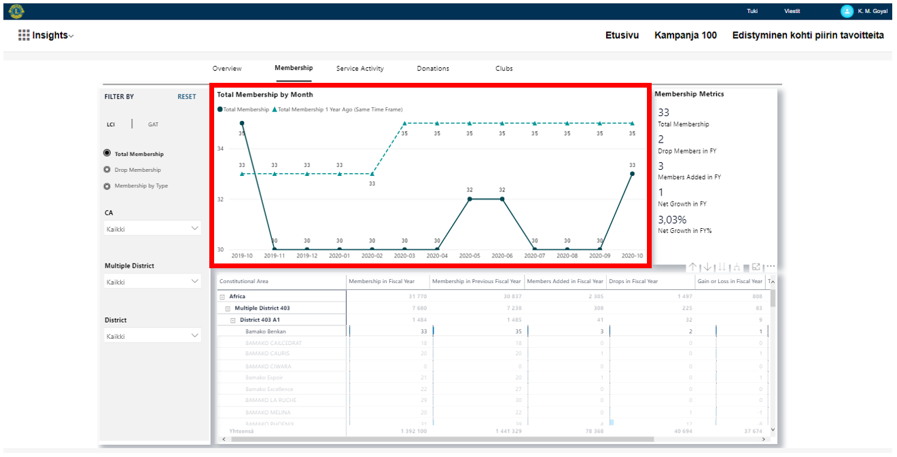Click the user profile avatar icon

tap(847, 11)
